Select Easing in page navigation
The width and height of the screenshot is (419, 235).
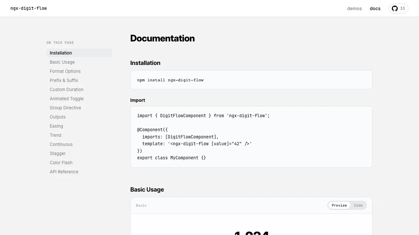click(79, 126)
